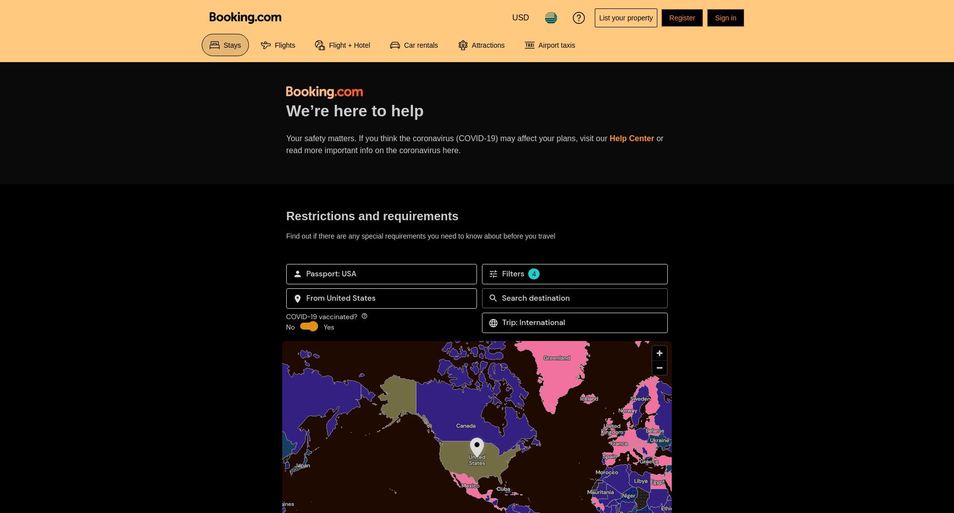Click the Mexico label on the map
Image resolution: width=954 pixels, height=513 pixels.
(x=470, y=486)
